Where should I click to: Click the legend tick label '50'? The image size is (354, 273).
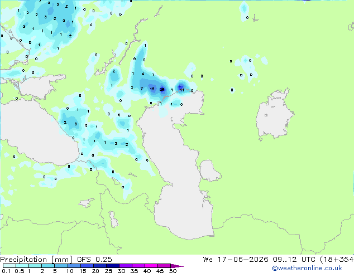coord(173,271)
